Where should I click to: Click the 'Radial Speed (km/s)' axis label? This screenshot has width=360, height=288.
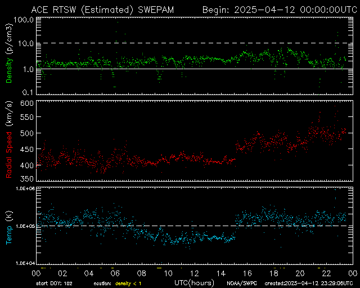click(9, 140)
